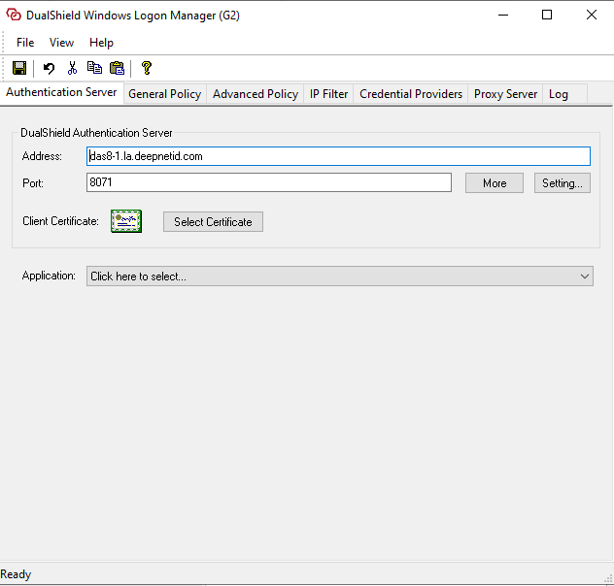Click the Save toolbar icon
Viewport: 614px width, 586px height.
tap(19, 68)
